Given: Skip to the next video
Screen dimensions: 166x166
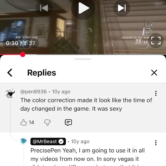Looking at the screenshot, I should coord(122,8).
